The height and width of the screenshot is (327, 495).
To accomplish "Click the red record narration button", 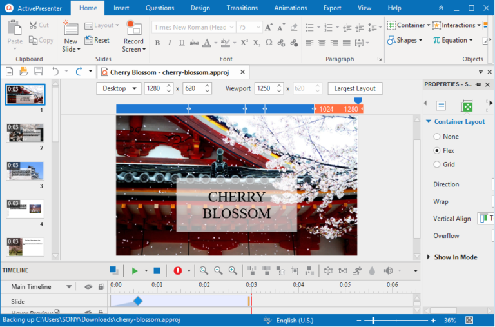I will click(x=178, y=270).
